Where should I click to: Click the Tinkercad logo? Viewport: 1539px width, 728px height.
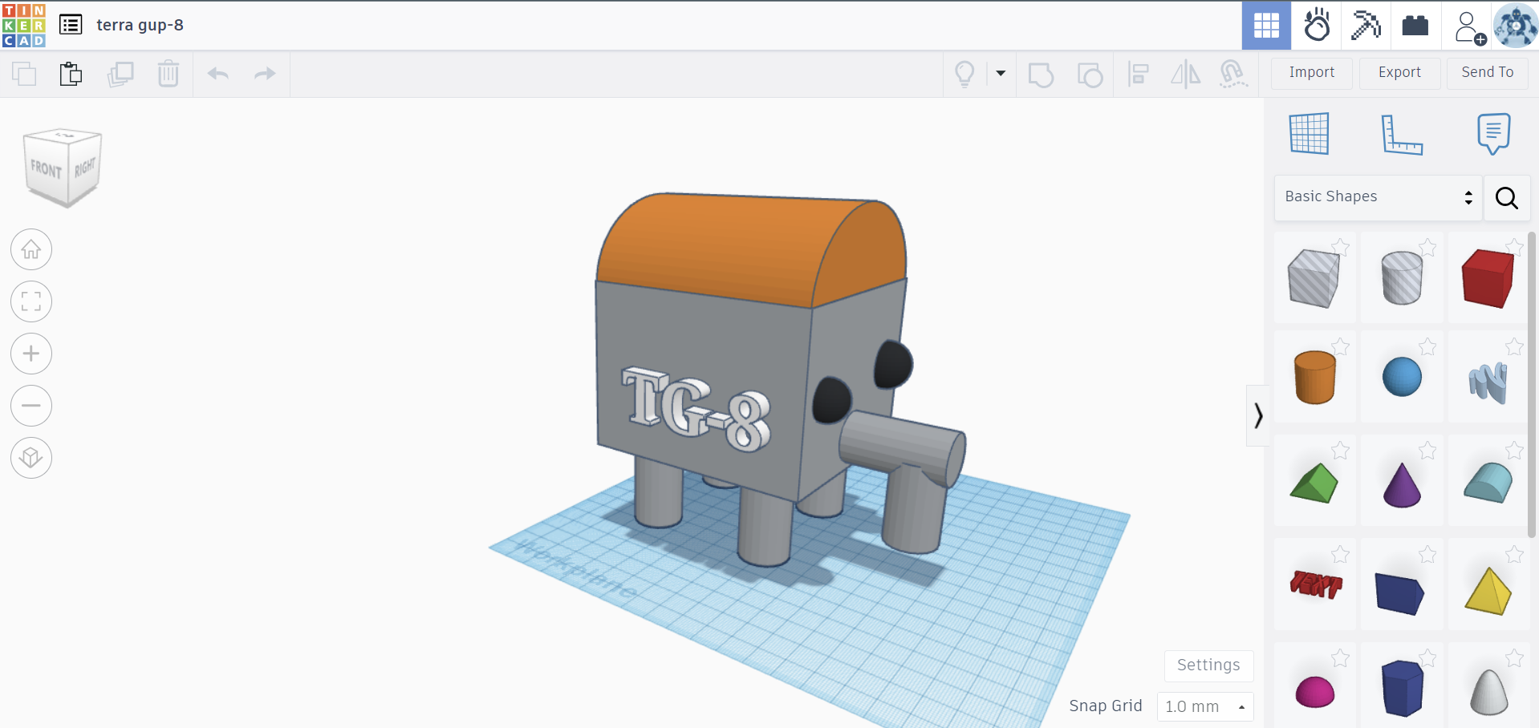(x=24, y=25)
